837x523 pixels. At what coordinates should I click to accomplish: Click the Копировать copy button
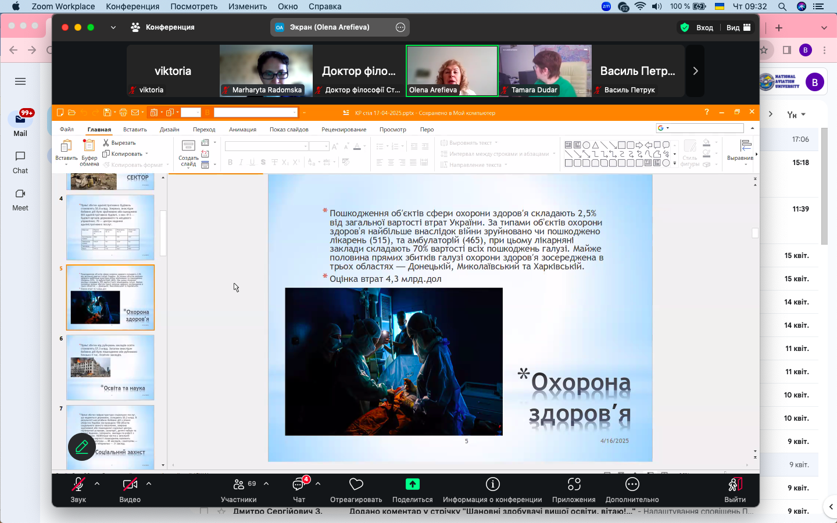coord(124,154)
